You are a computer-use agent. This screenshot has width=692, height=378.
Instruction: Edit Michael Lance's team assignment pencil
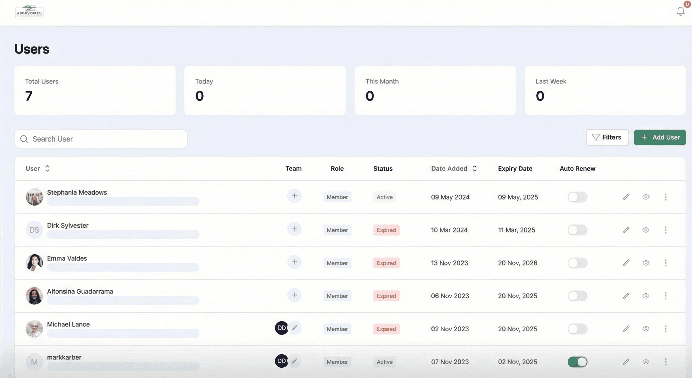[294, 328]
